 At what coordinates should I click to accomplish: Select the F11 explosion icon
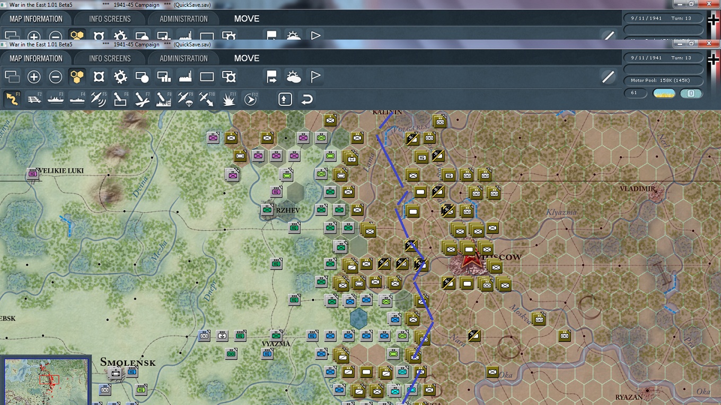228,98
